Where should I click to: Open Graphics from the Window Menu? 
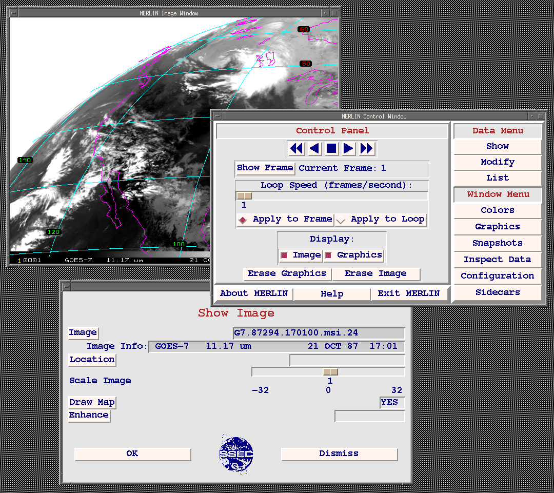[498, 227]
